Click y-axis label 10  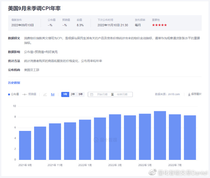(x=14, y=106)
